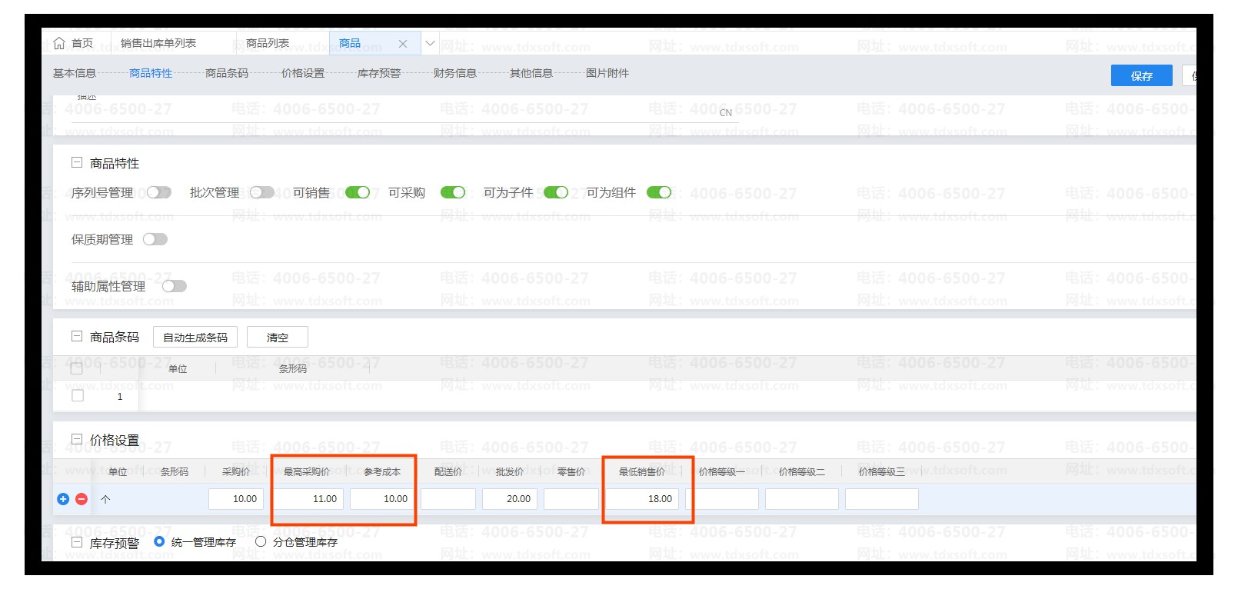Toggle the 保质期管理 switch
The height and width of the screenshot is (589, 1238).
tap(155, 239)
